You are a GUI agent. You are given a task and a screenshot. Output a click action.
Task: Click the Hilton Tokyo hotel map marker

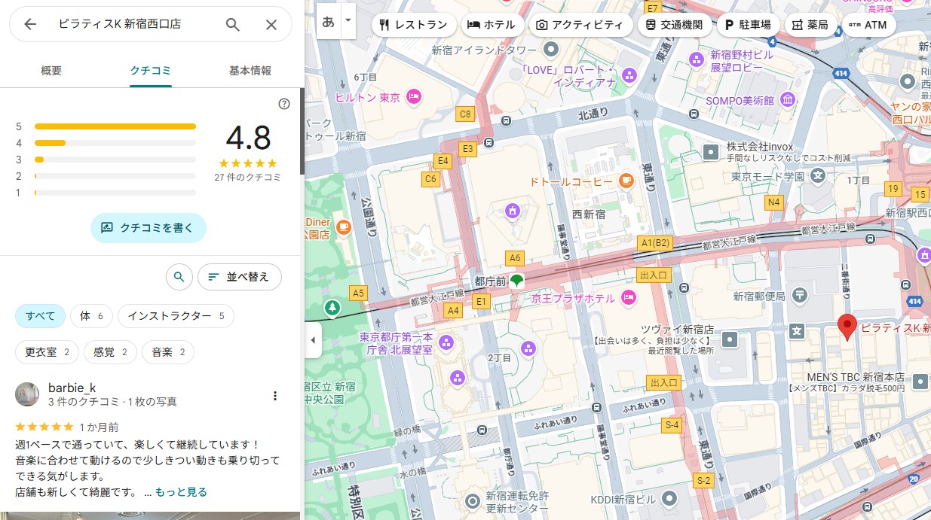coord(413,96)
